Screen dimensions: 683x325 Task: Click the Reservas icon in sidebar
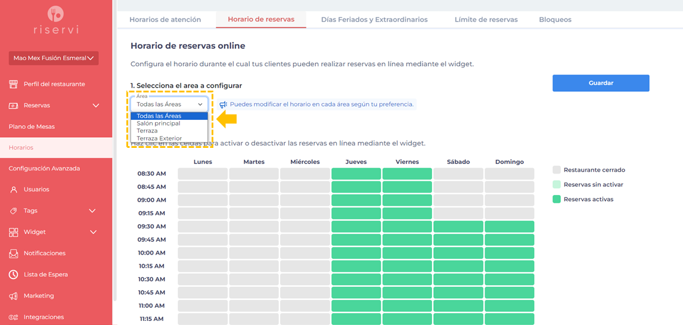[13, 106]
